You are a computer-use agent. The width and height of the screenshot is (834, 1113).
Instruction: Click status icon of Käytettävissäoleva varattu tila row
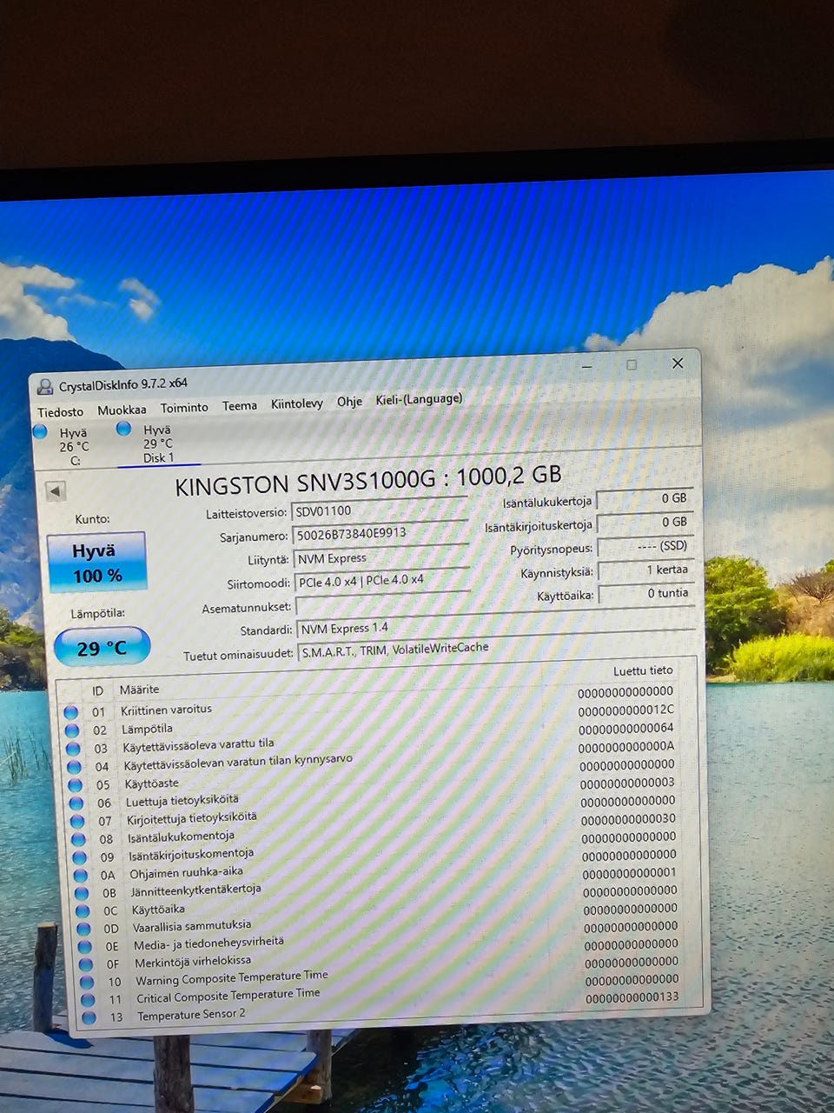pyautogui.click(x=73, y=749)
